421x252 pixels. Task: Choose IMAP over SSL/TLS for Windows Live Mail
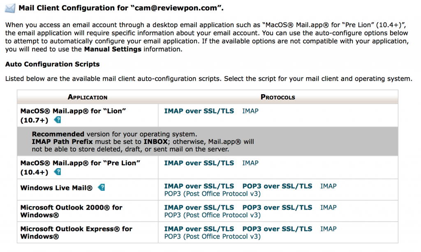click(199, 186)
